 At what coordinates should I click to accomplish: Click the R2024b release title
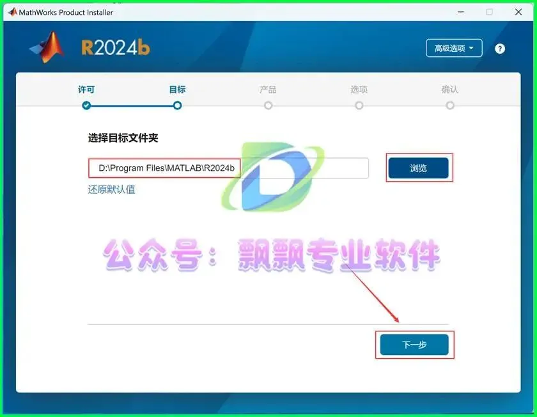116,47
